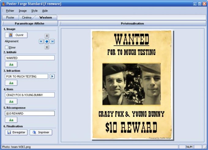The width and height of the screenshot is (208, 150).
Task: Open font settings for Infraction
Action: [x=11, y=83]
